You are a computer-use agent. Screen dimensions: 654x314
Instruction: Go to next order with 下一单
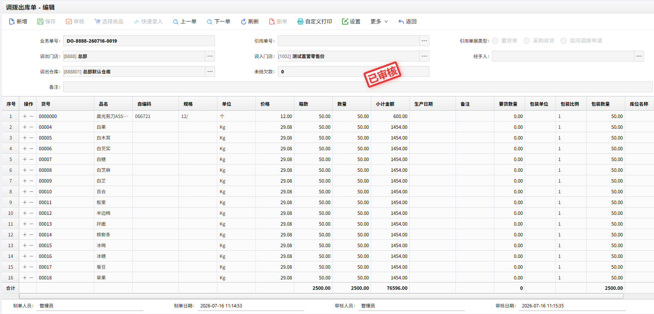coord(219,22)
